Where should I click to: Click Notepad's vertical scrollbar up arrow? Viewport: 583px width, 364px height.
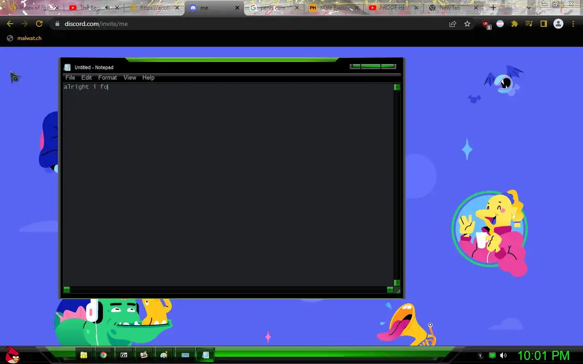[397, 87]
